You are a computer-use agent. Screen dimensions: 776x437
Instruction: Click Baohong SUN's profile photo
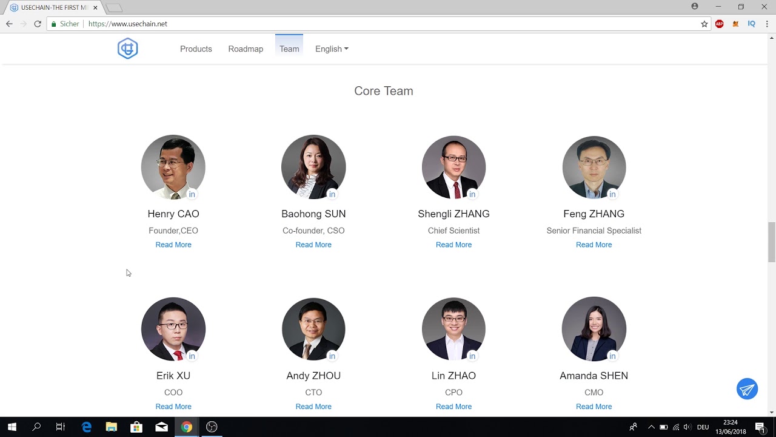point(313,167)
